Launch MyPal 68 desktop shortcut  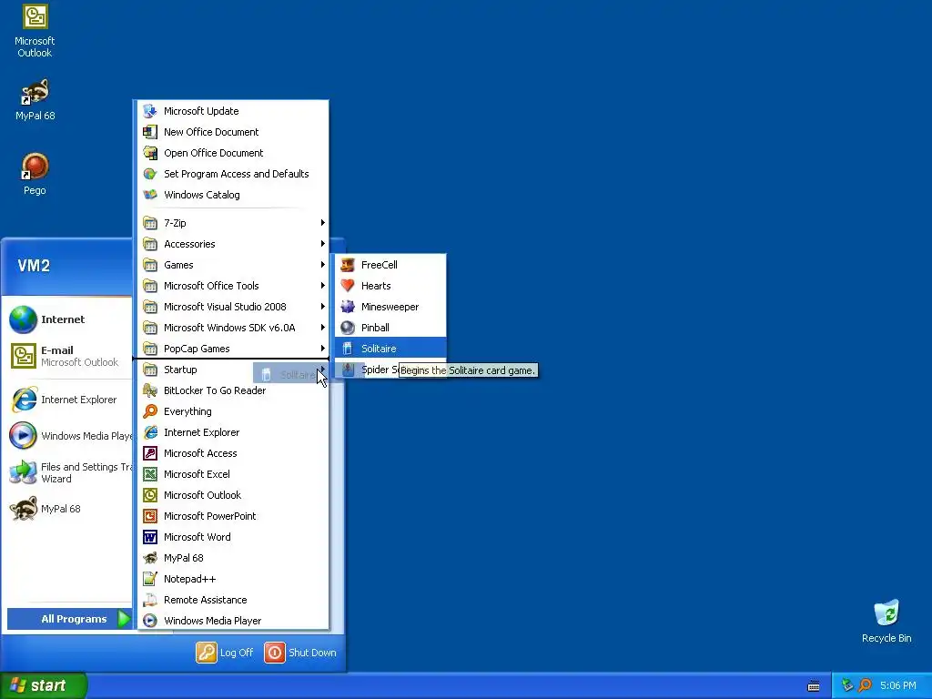tap(35, 100)
